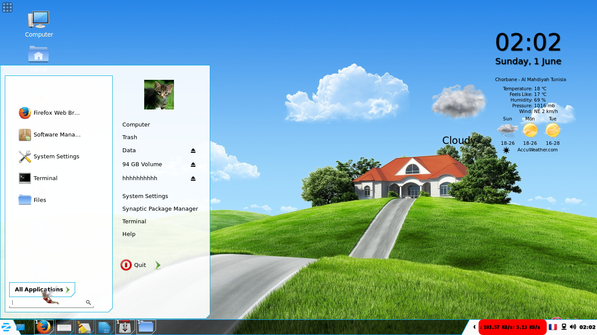Viewport: 597px width, 335px height.
Task: Launch Terminal from favorites list
Action: 38,178
